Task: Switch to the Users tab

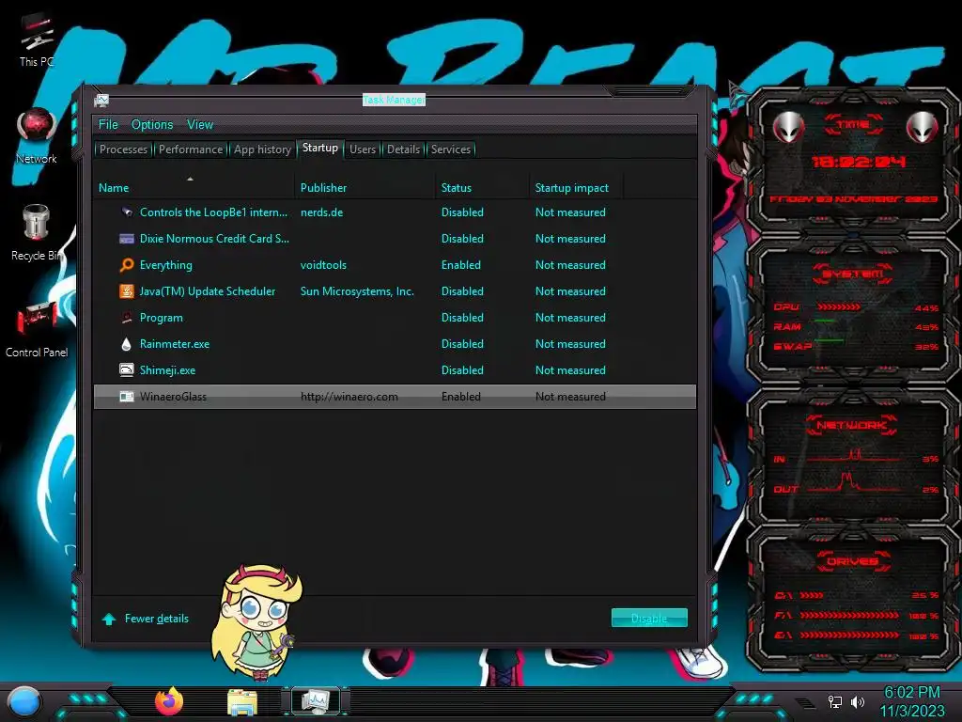Action: tap(363, 149)
